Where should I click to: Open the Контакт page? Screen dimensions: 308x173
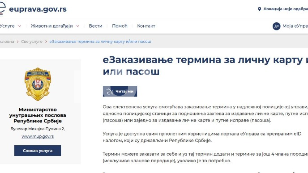[146, 26]
